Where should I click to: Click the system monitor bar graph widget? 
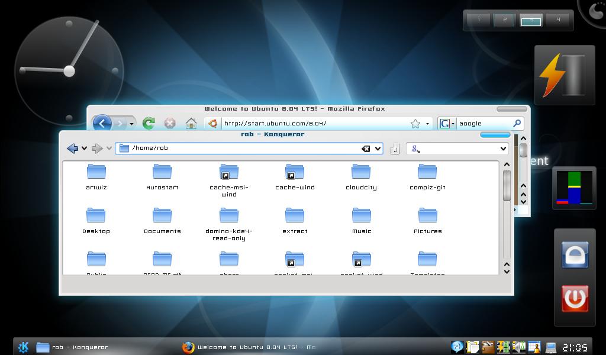pos(574,188)
